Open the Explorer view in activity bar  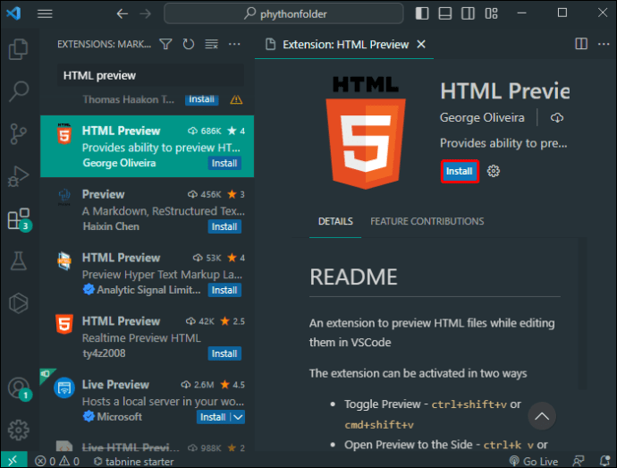point(18,49)
